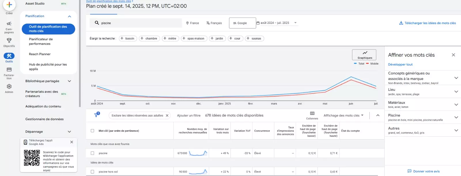
Task: Select Reach Planner in the sidebar
Action: point(40,54)
